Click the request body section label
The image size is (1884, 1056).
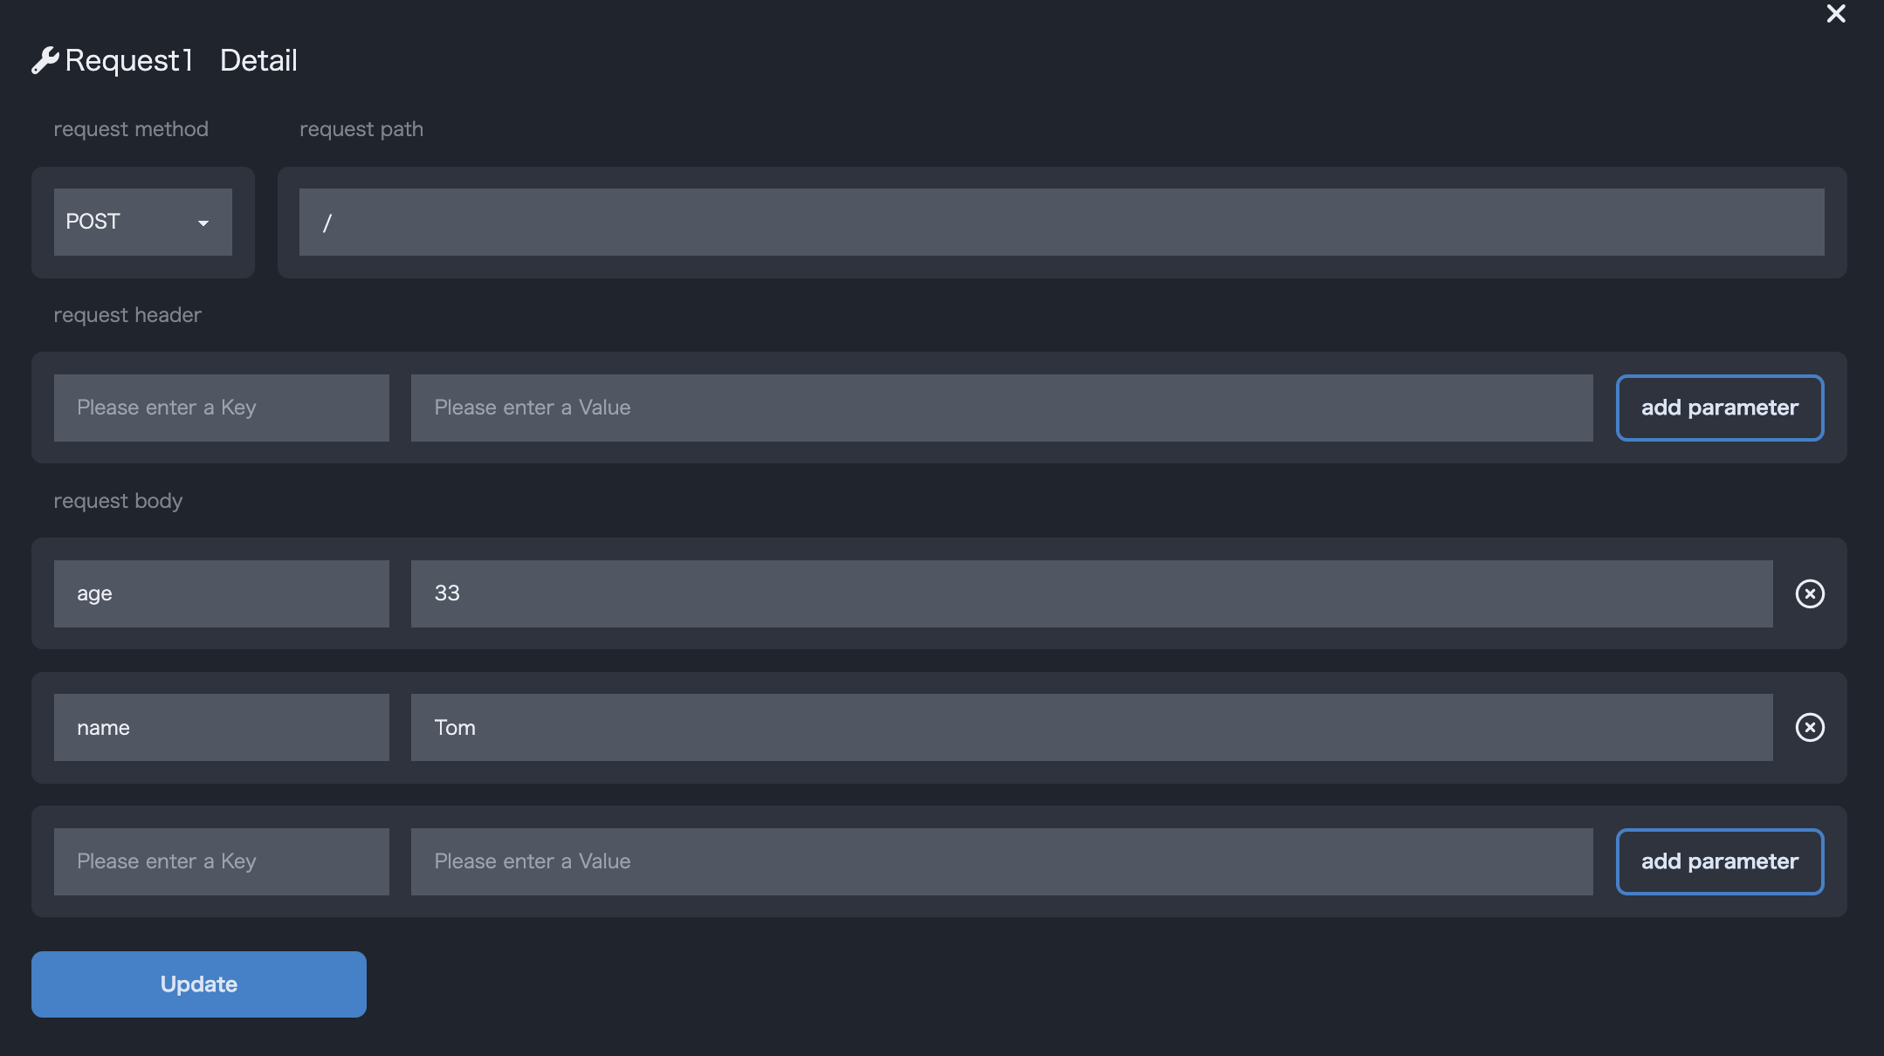click(118, 501)
